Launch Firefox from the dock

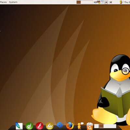(x=70, y=126)
